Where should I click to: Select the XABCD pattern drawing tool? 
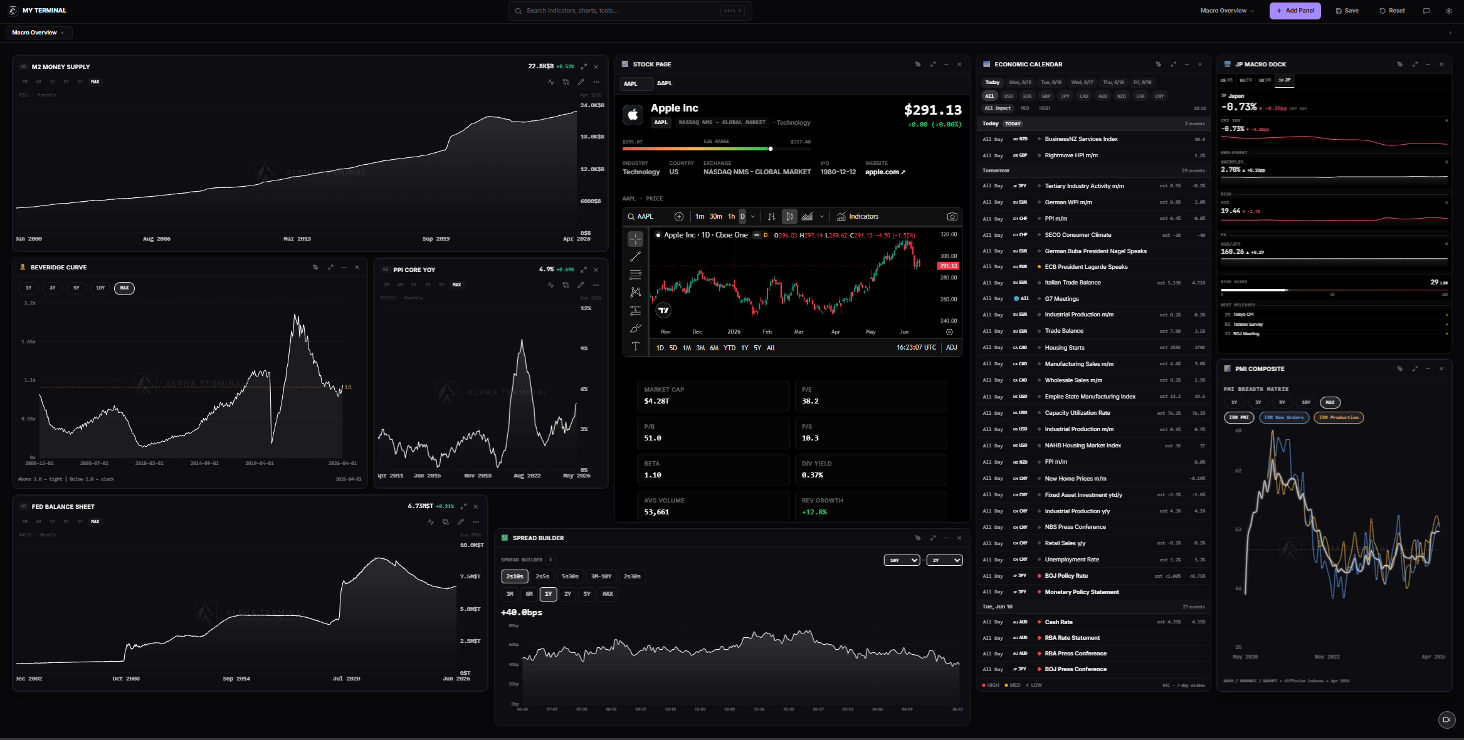(635, 292)
